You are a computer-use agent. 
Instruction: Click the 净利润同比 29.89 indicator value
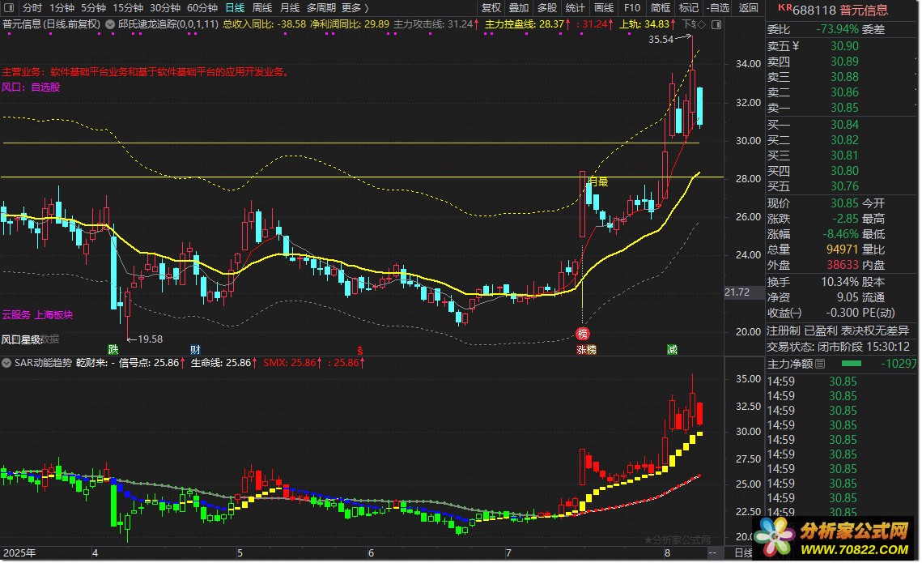349,24
